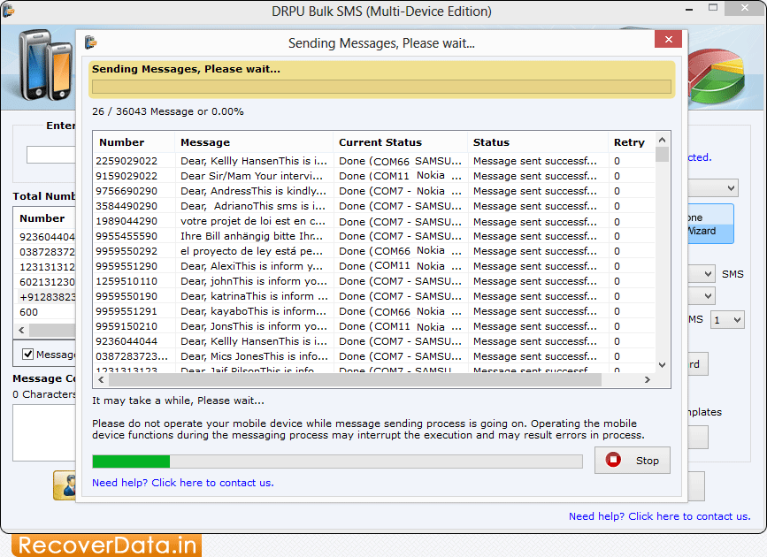767x557 pixels.
Task: Click the app icon on the dialog title bar
Action: [91, 40]
